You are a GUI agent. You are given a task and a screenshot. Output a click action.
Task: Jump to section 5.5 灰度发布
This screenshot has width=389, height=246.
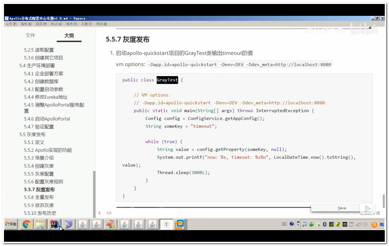(32, 134)
